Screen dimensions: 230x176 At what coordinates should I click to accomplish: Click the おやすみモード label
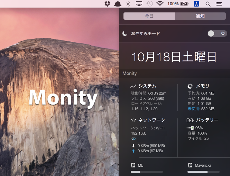(x=146, y=34)
